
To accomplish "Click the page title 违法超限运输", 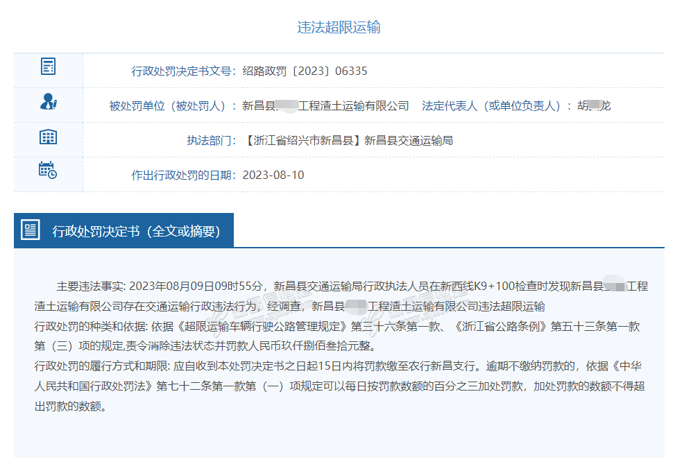I will 339,27.
